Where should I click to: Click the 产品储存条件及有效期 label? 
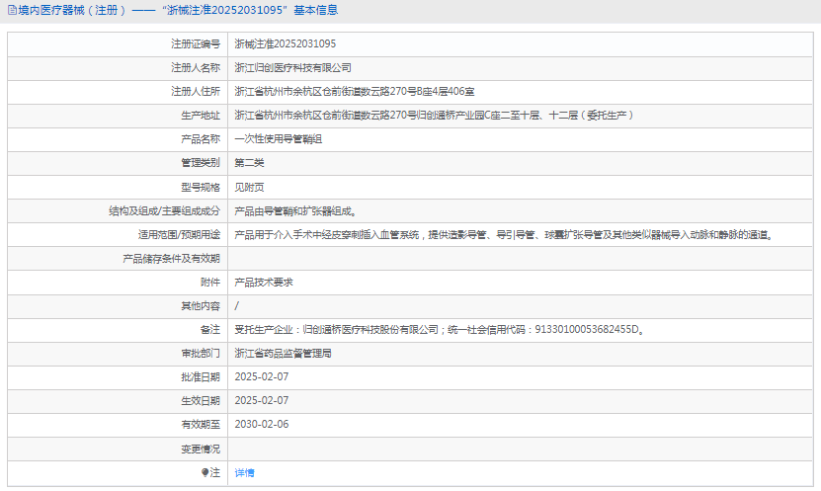(171, 259)
